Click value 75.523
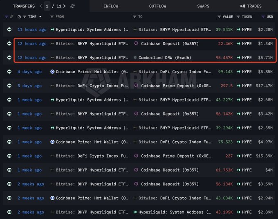Screen dimensions: 278x219 (x=225, y=142)
